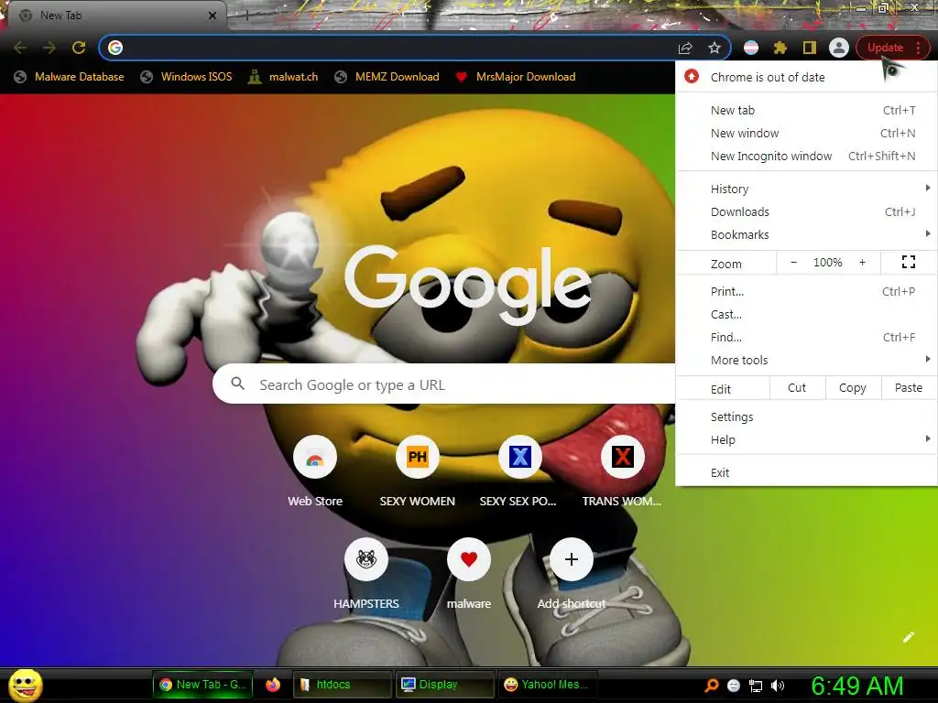Share this page icon in address bar
The height and width of the screenshot is (703, 938).
[x=685, y=48]
